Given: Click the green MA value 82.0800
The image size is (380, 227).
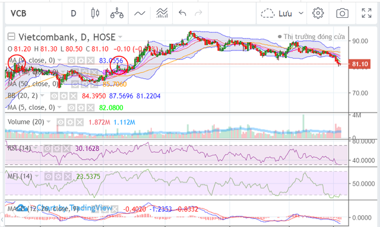Looking at the screenshot, I should click(x=111, y=108).
